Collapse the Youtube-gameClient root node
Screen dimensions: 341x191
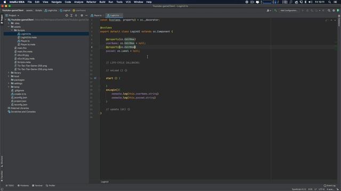[6, 20]
